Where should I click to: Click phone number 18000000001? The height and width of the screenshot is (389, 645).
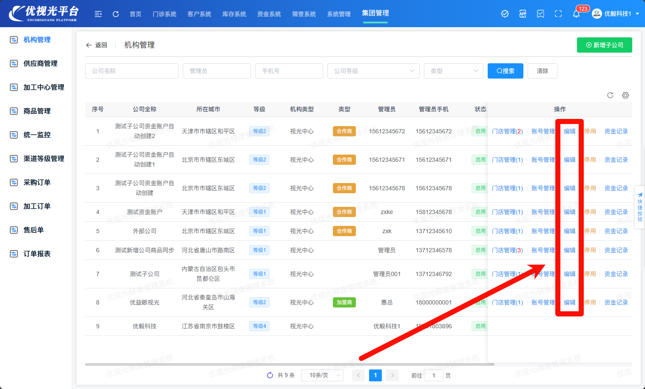pos(434,302)
